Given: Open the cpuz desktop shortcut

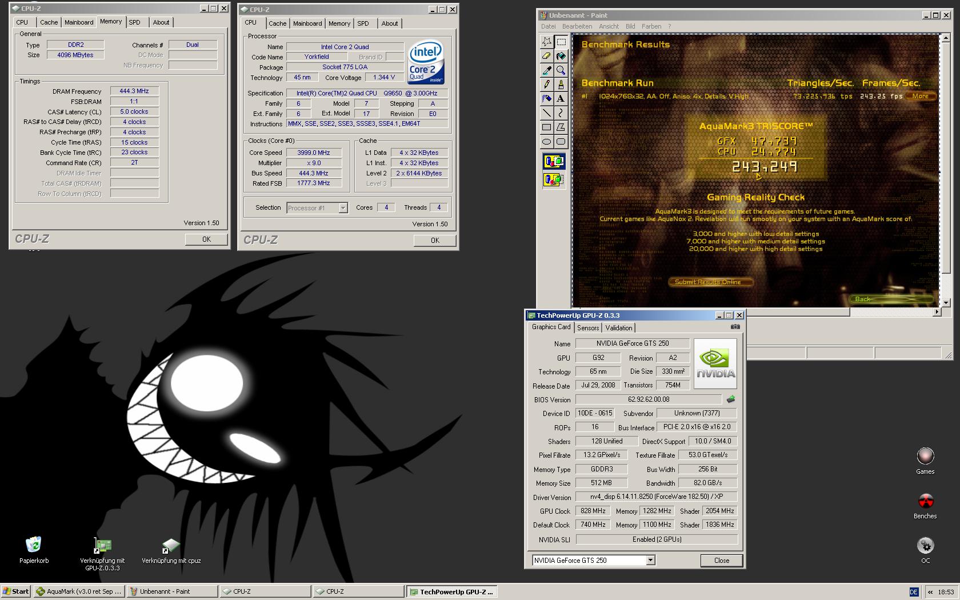Looking at the screenshot, I should [x=171, y=550].
